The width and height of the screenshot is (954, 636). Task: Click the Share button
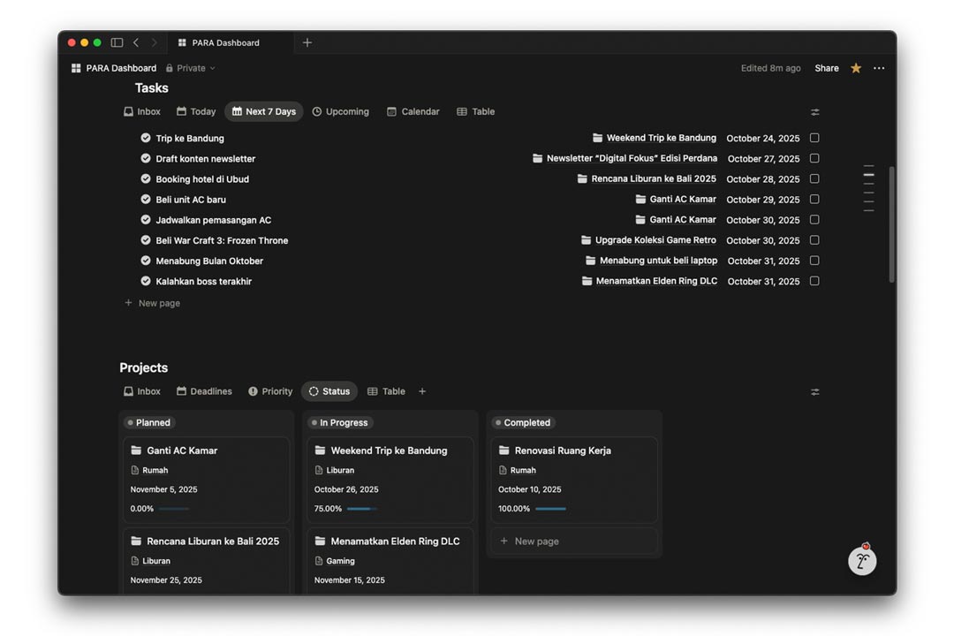click(x=827, y=68)
